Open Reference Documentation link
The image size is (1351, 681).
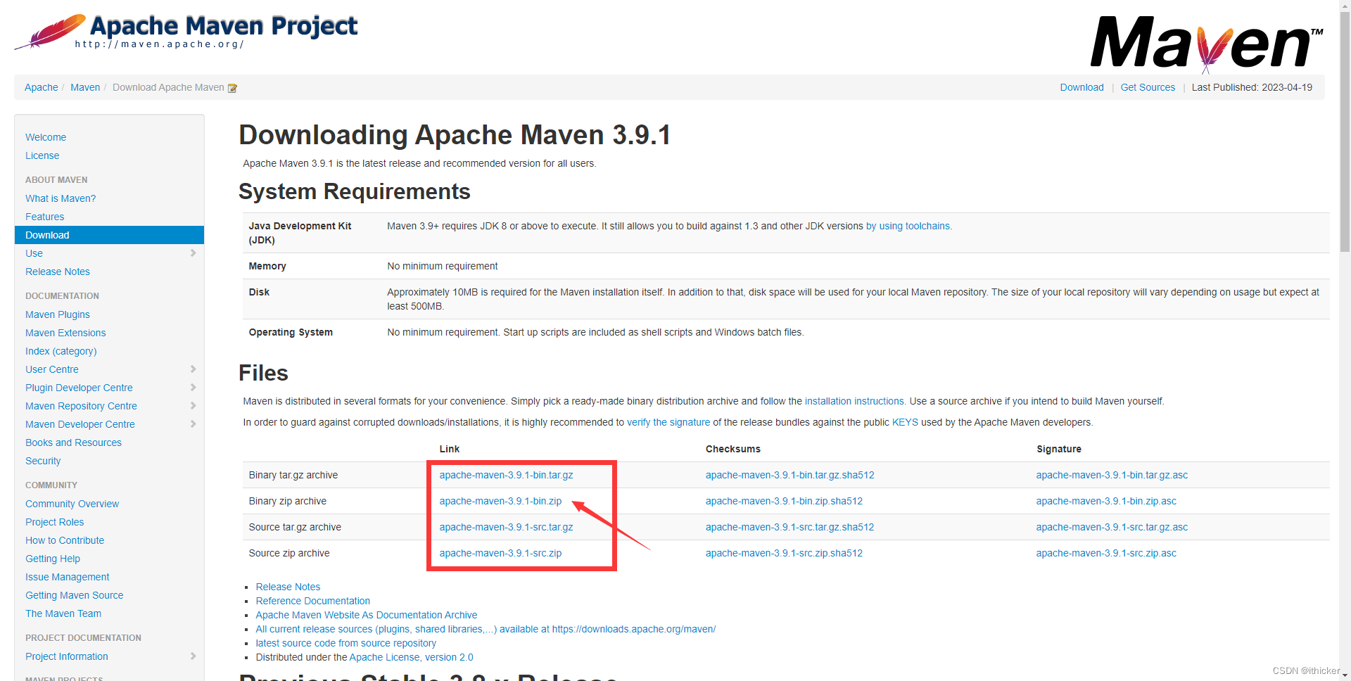pyautogui.click(x=312, y=601)
